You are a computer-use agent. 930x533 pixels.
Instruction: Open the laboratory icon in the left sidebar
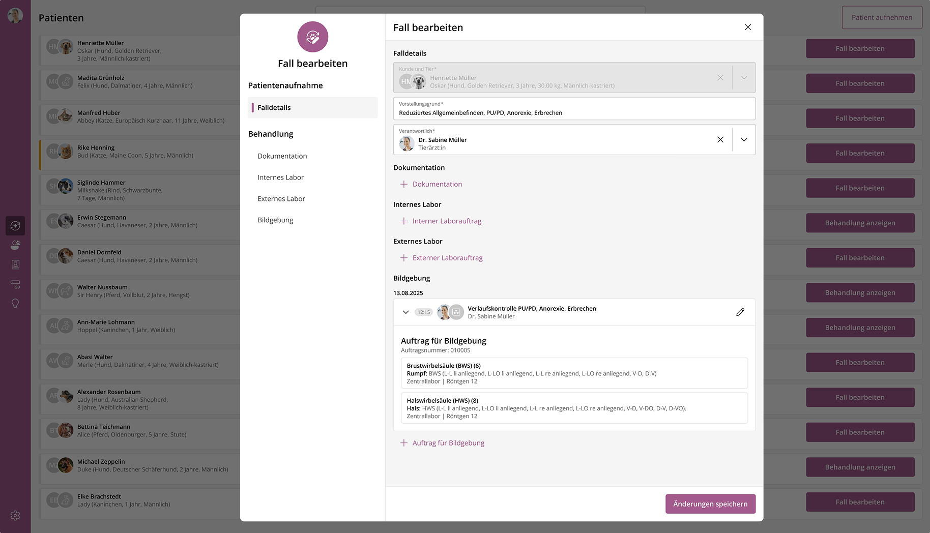(15, 264)
